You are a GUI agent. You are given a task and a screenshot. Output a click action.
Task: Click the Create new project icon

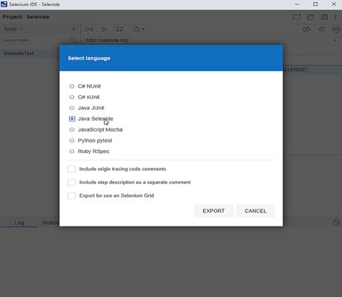[297, 17]
